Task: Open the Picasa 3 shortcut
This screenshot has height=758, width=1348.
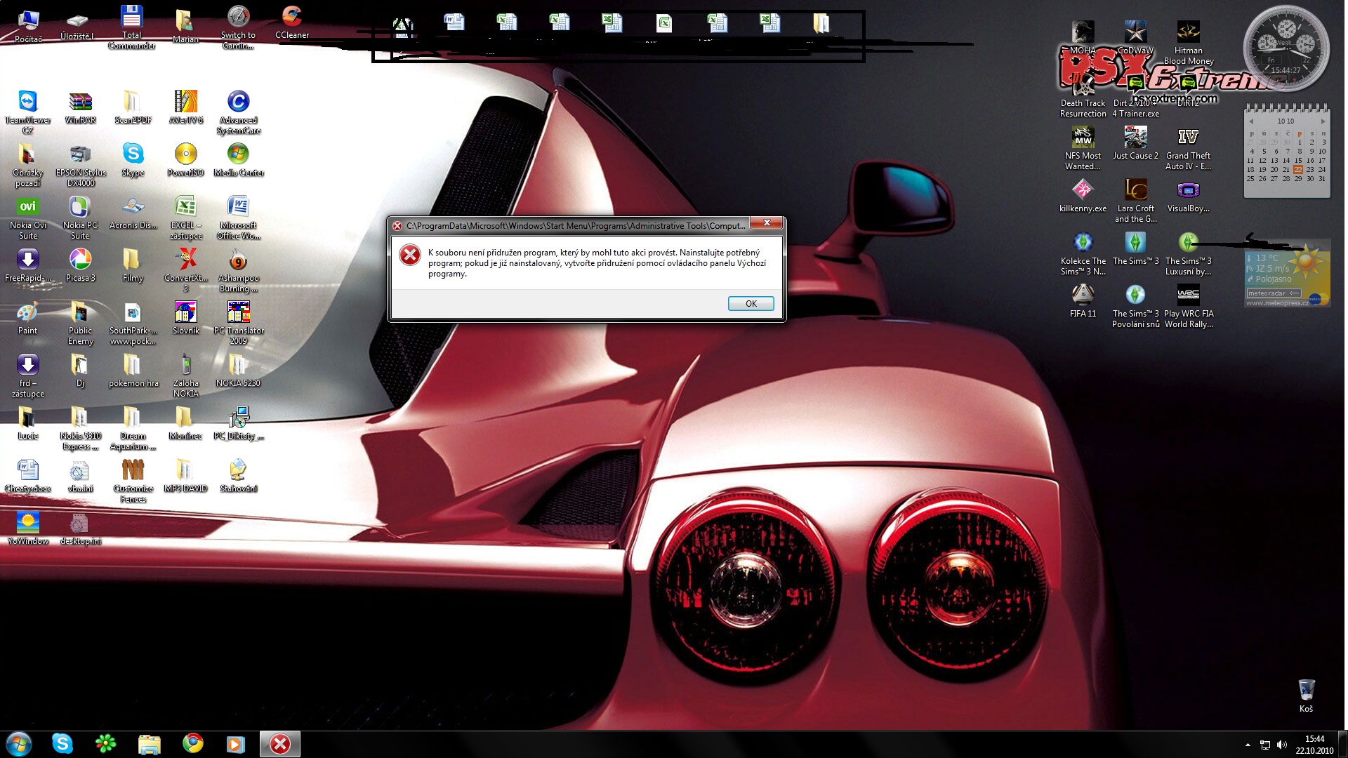Action: 80,260
